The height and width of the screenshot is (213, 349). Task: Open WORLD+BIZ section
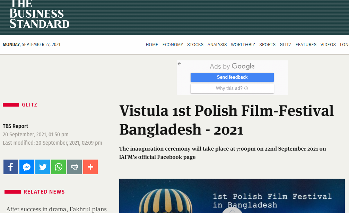pos(243,44)
